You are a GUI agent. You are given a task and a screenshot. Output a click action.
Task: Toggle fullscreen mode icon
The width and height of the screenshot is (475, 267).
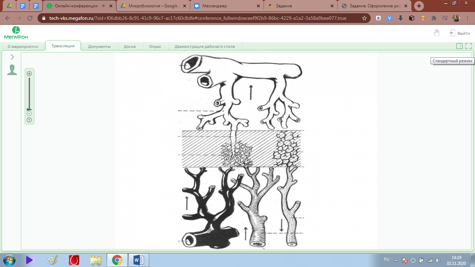(468, 46)
